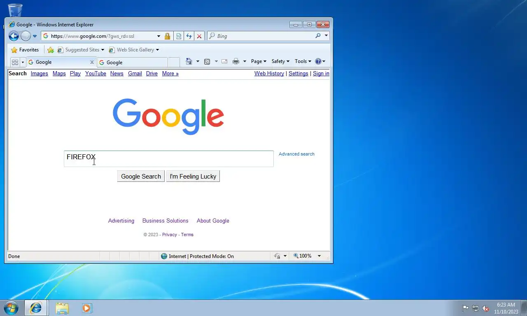Open the tab list dropdown arrow

23,62
